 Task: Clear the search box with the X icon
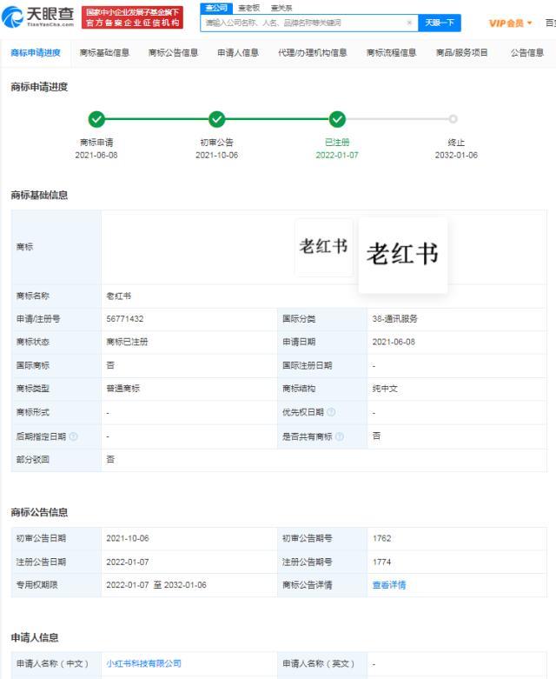(409, 23)
